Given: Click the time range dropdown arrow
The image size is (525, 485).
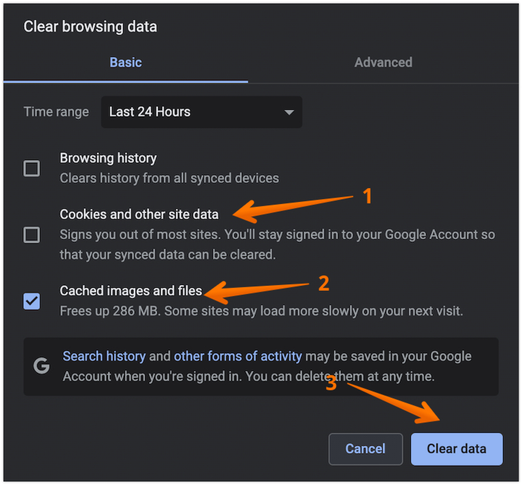Looking at the screenshot, I should pos(289,113).
